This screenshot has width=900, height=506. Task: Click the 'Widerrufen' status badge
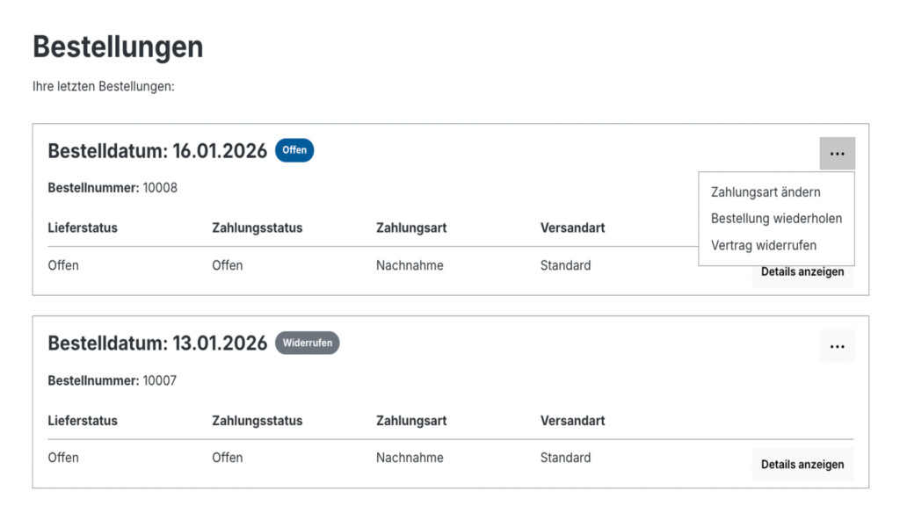[x=307, y=343]
